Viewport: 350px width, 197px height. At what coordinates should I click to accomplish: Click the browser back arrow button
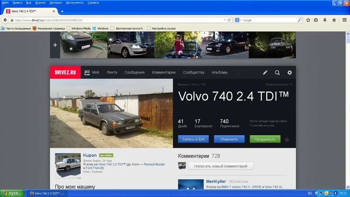point(5,20)
